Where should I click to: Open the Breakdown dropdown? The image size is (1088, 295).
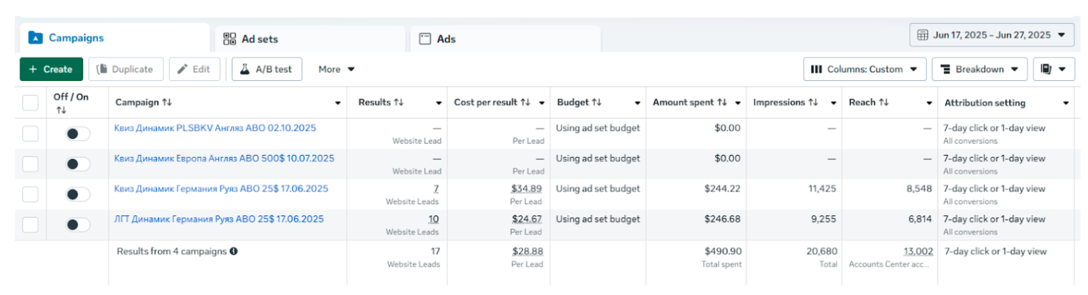coord(980,69)
